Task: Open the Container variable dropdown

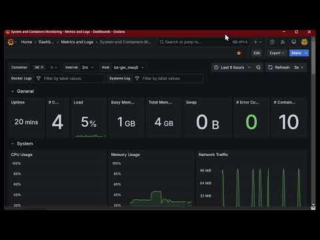Action: click(x=56, y=67)
